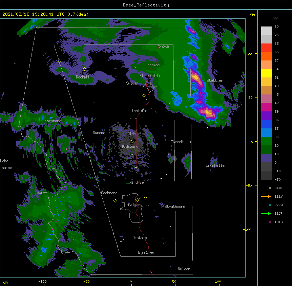The height and width of the screenshot is (286, 292).
Task: Click the green 22JP arrow in legend
Action: [266, 213]
